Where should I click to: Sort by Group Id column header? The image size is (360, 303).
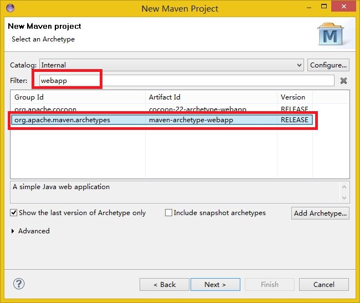[78, 97]
